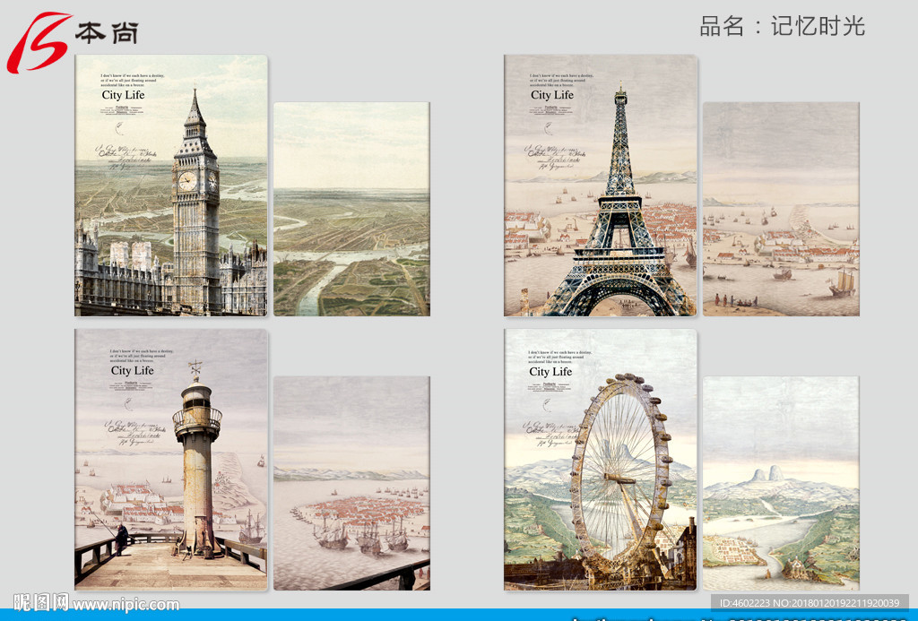The image size is (918, 621).
Task: Open the island city with sailing ships cover
Action: click(351, 484)
